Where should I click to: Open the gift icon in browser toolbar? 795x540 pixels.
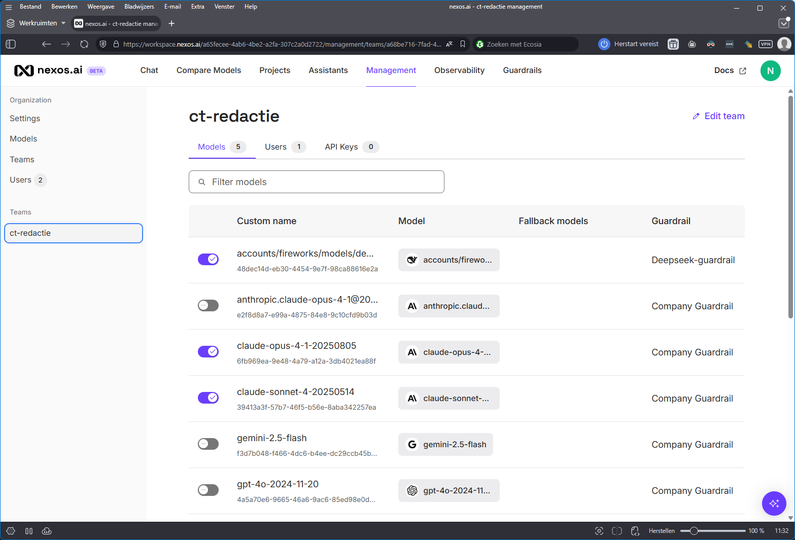pyautogui.click(x=673, y=44)
